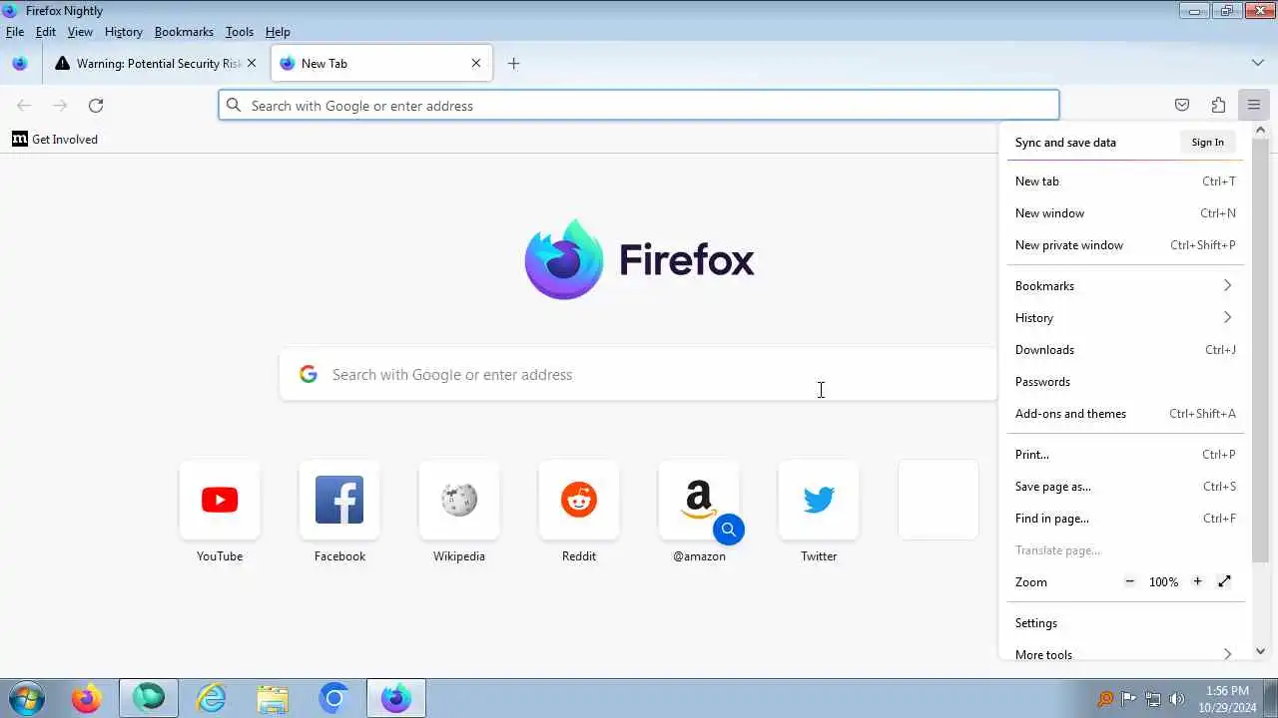
Task: Expand the History submenu
Action: pos(1125,318)
